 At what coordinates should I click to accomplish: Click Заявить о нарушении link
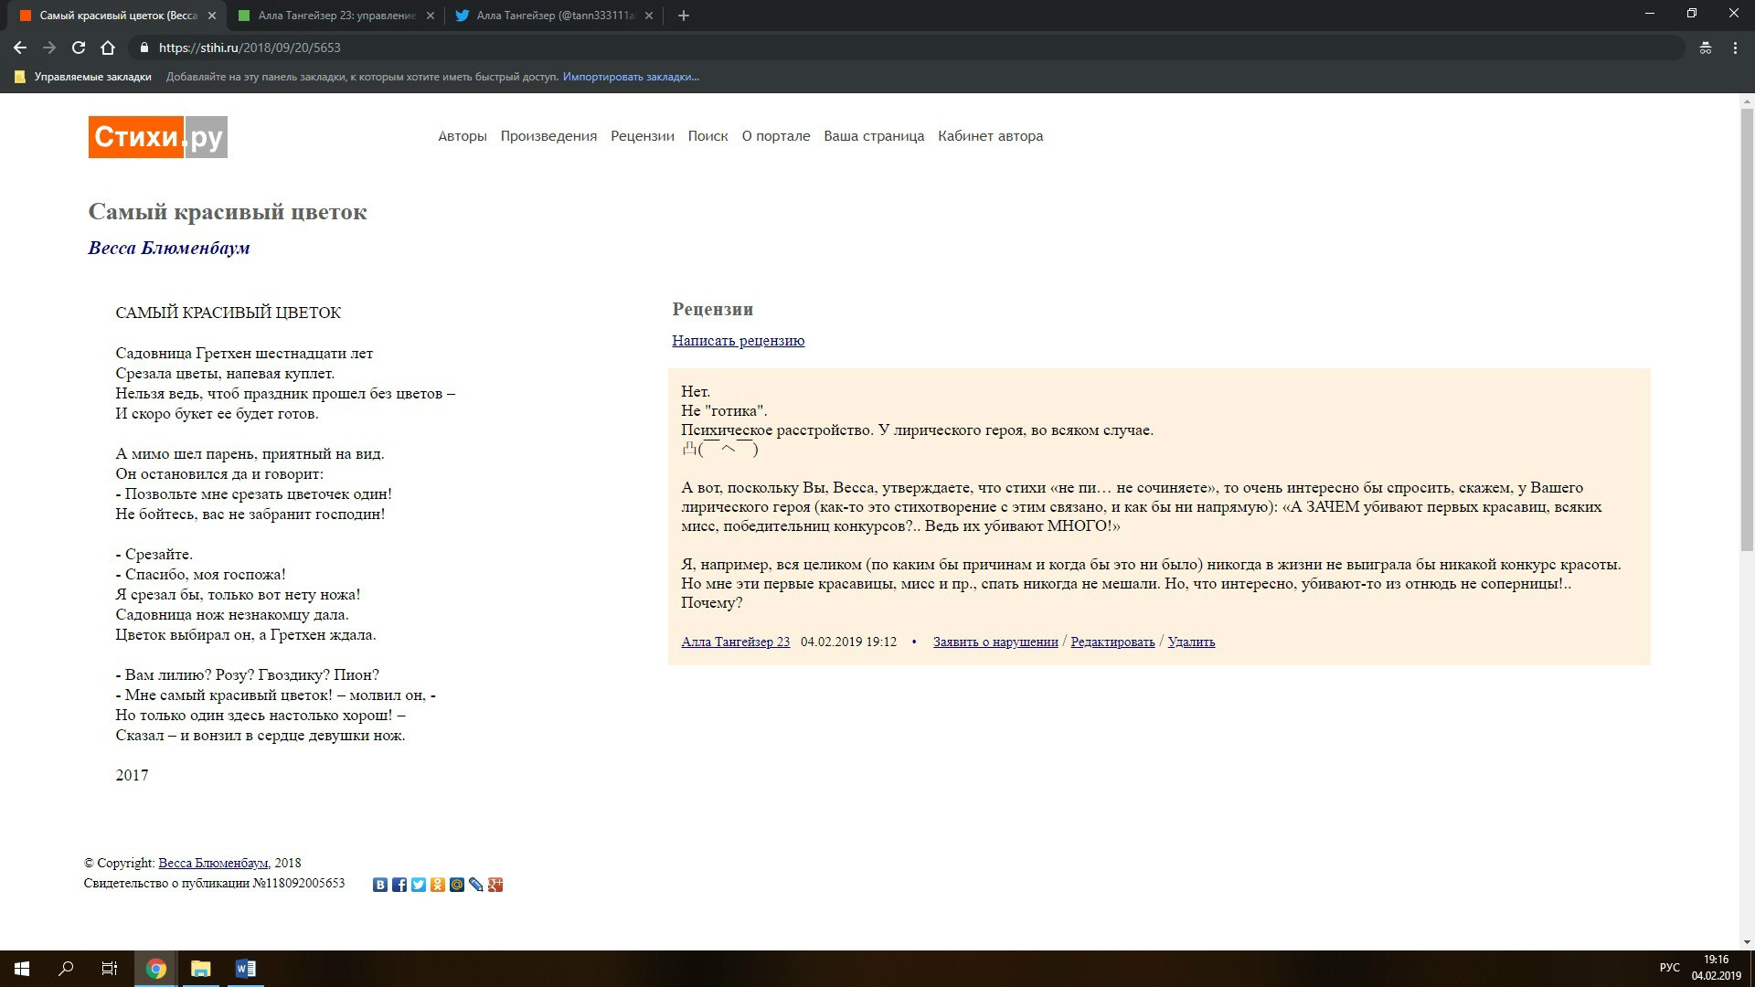click(995, 642)
